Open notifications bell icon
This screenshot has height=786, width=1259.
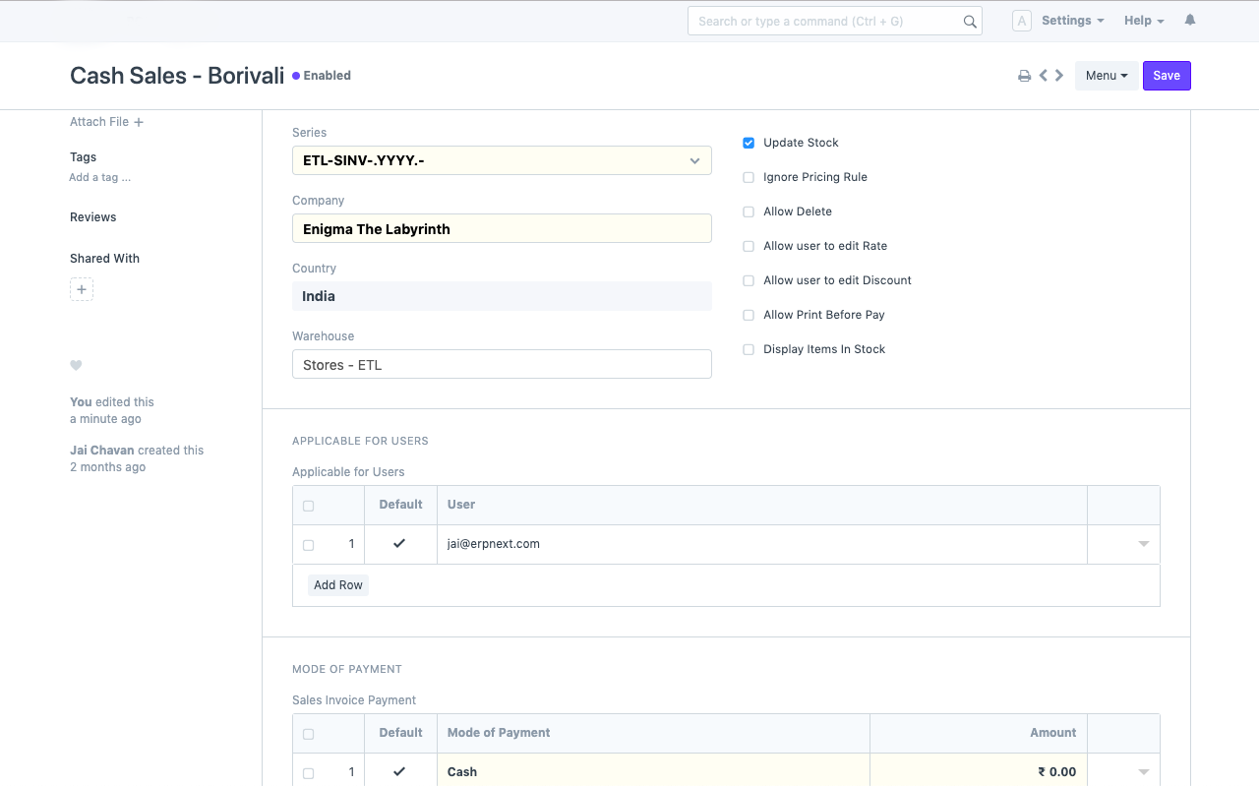click(x=1190, y=21)
